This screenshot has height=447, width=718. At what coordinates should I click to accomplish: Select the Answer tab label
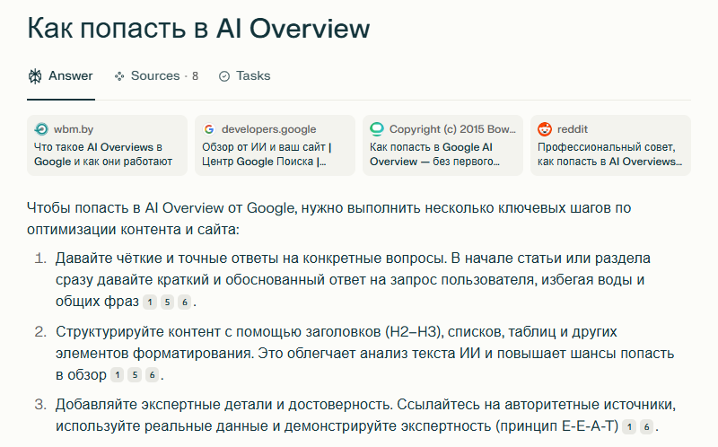[x=70, y=76]
